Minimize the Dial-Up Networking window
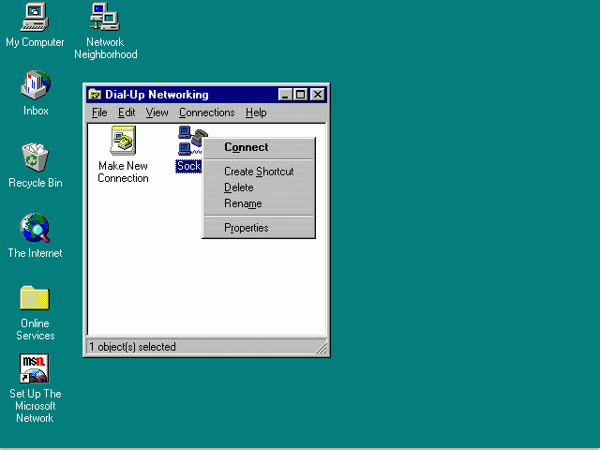The width and height of the screenshot is (600, 450). tap(285, 95)
